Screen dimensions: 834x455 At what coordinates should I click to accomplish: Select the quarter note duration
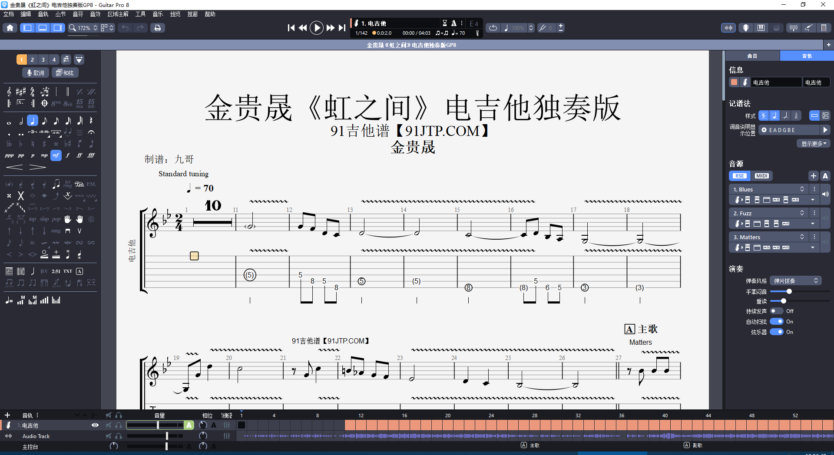33,121
